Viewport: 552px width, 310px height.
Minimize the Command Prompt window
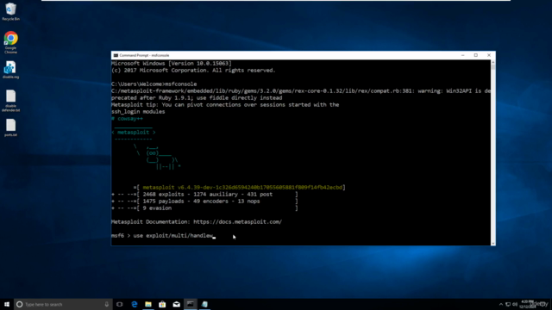[463, 55]
